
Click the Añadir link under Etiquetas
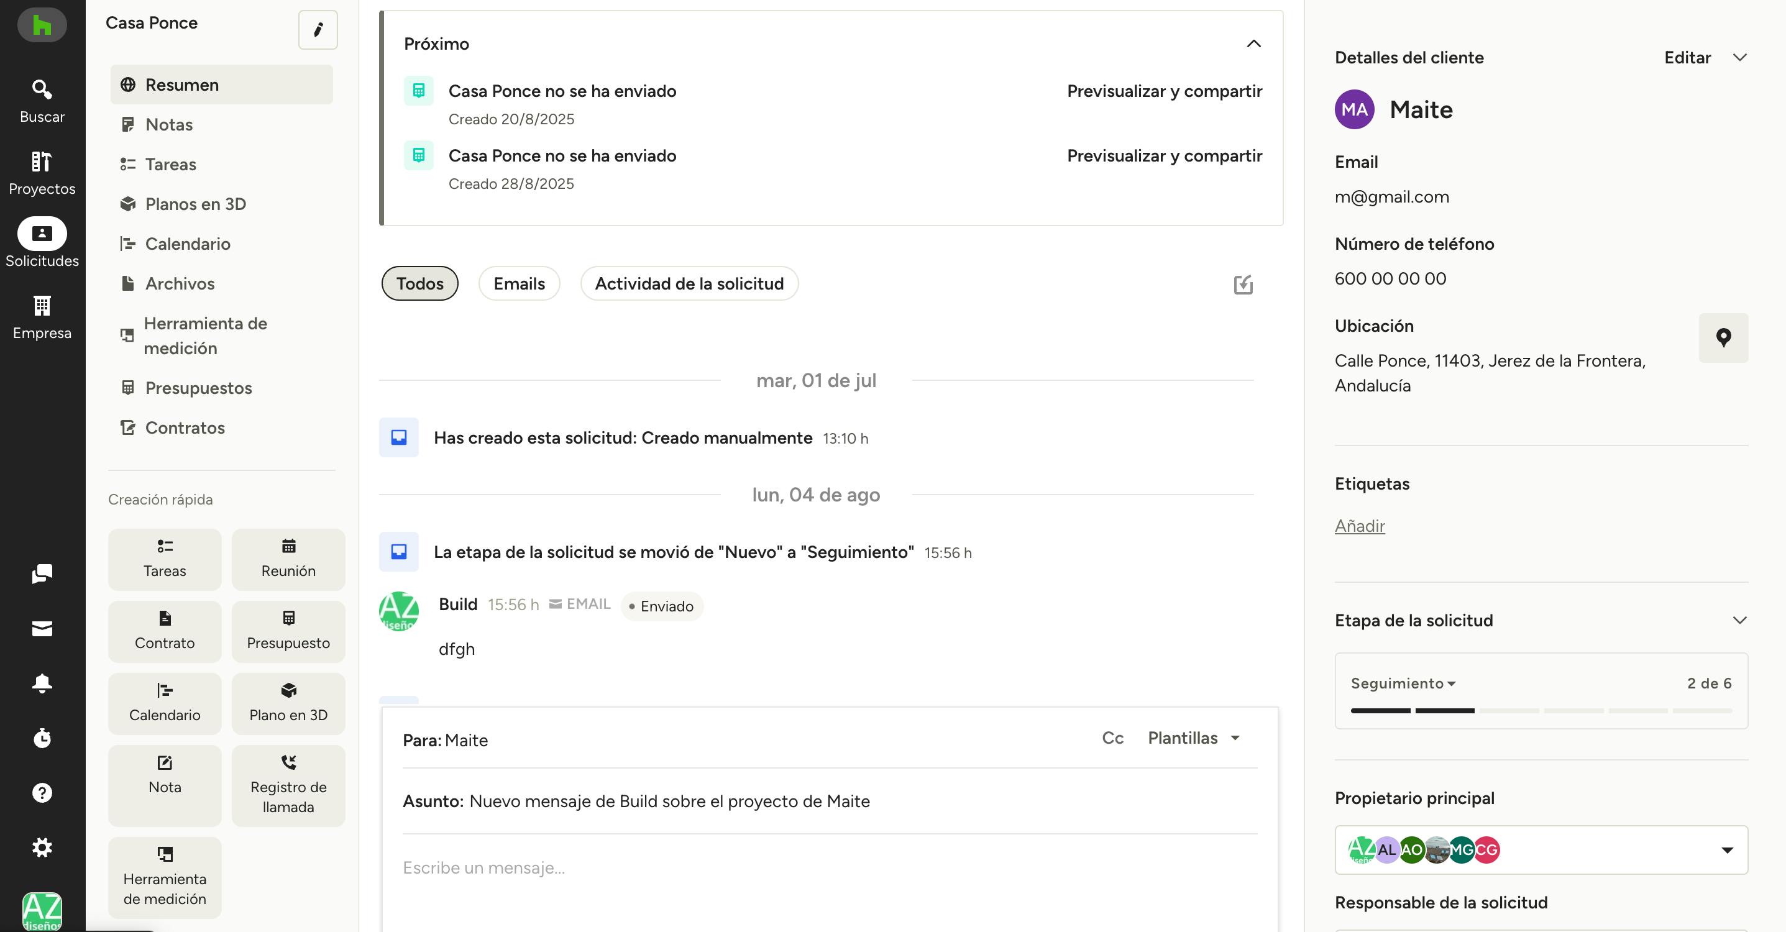tap(1360, 526)
